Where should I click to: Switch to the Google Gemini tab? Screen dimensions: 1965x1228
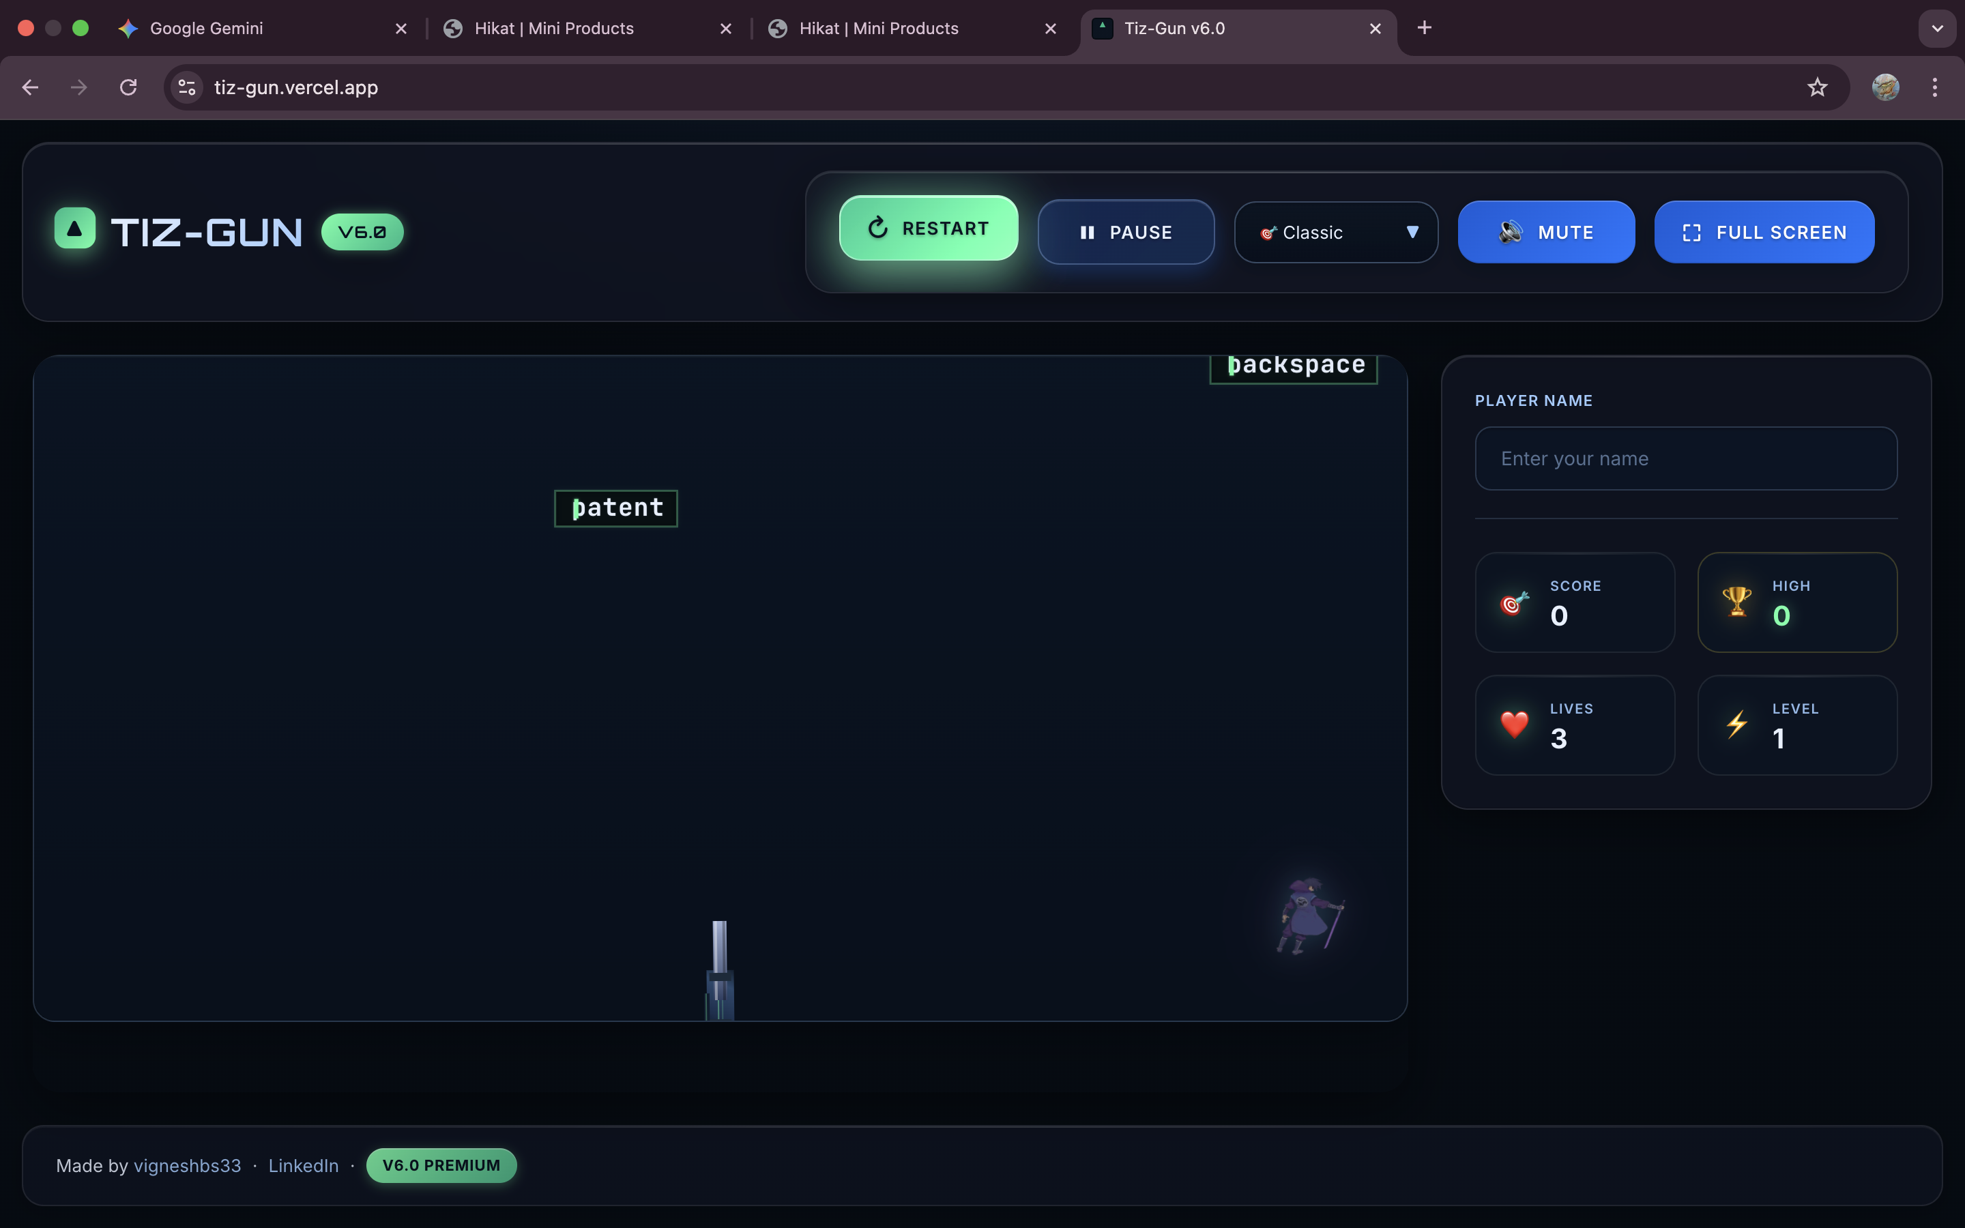tap(206, 29)
